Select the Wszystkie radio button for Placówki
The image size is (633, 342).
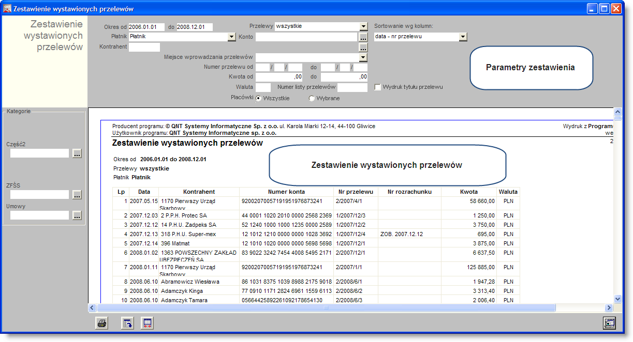tap(259, 98)
